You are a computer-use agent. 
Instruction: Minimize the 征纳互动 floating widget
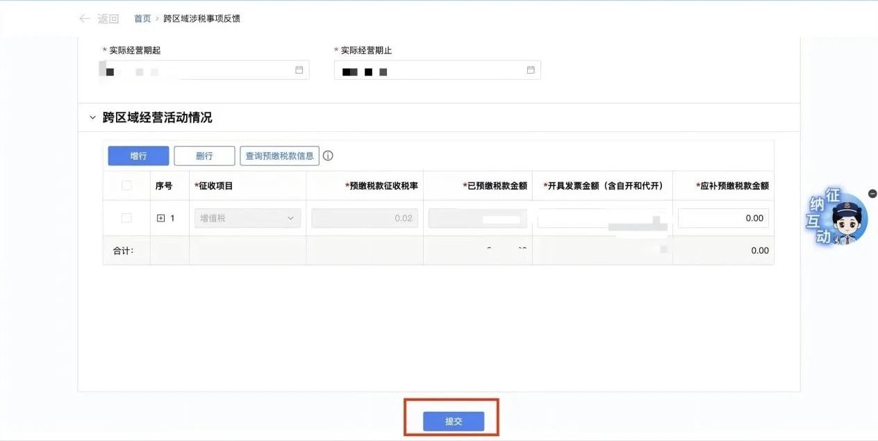click(872, 193)
